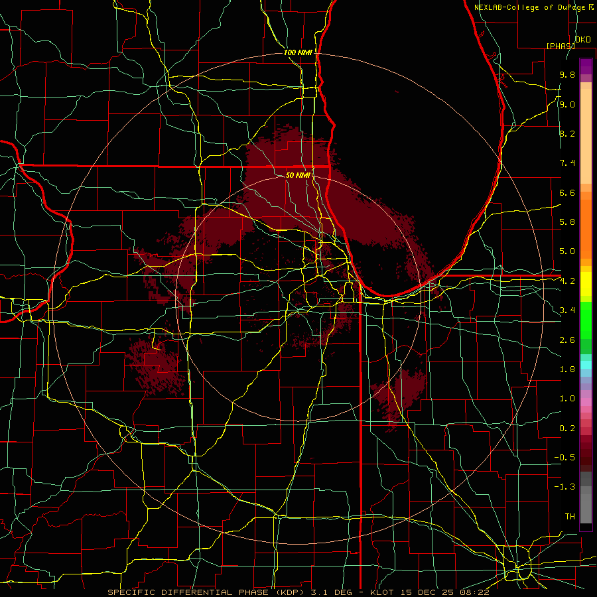Pick the bright green segment of the color scale
The height and width of the screenshot is (597, 597).
point(586,320)
